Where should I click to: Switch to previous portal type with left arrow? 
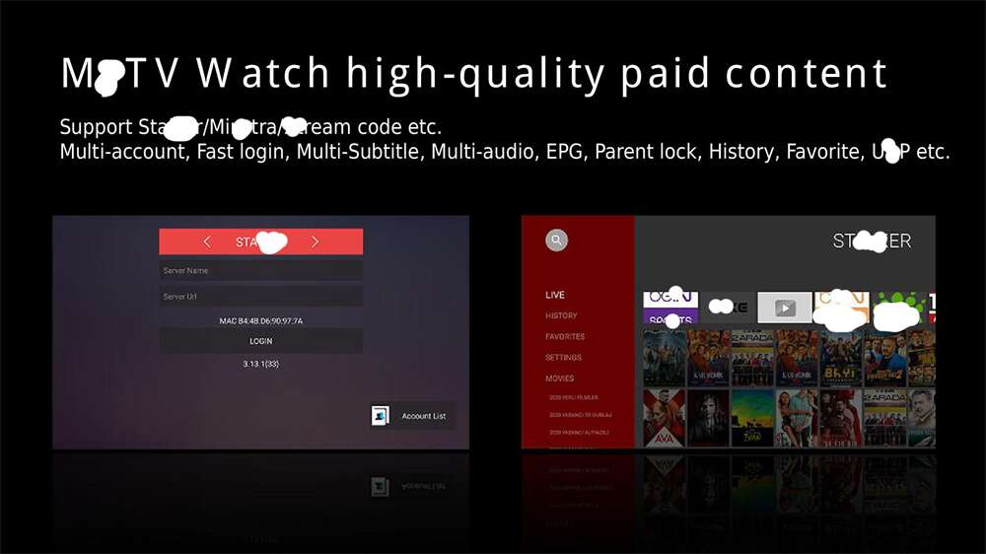click(x=207, y=242)
